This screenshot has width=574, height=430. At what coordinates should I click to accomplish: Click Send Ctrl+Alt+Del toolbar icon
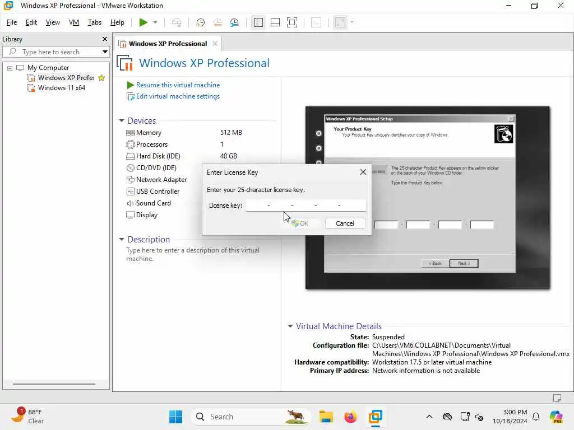click(x=176, y=22)
